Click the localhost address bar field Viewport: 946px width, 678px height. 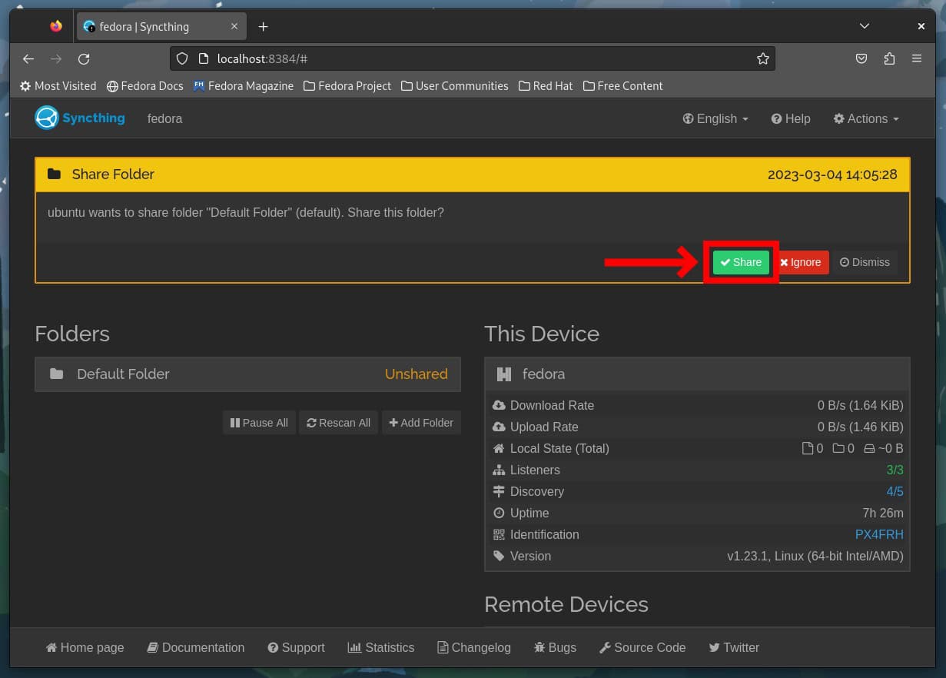pyautogui.click(x=461, y=58)
